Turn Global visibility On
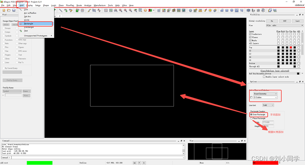 pyautogui.click(x=272, y=21)
